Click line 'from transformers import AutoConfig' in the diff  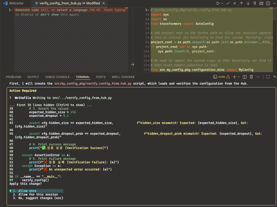click(182, 24)
